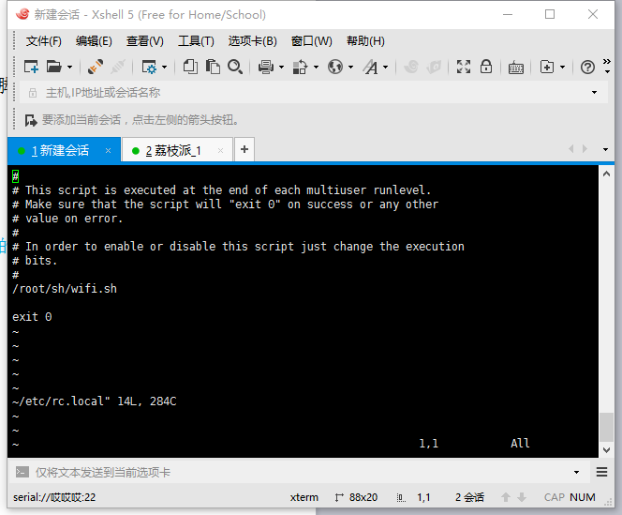The height and width of the screenshot is (515, 622).
Task: Click the compose bar terminal icon
Action: (22, 472)
